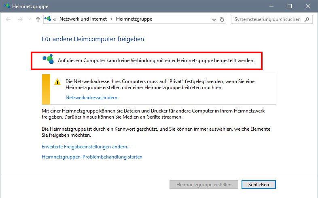The height and width of the screenshot is (198, 318).
Task: Open the Netzwerkadresse ändern link
Action: pyautogui.click(x=91, y=98)
